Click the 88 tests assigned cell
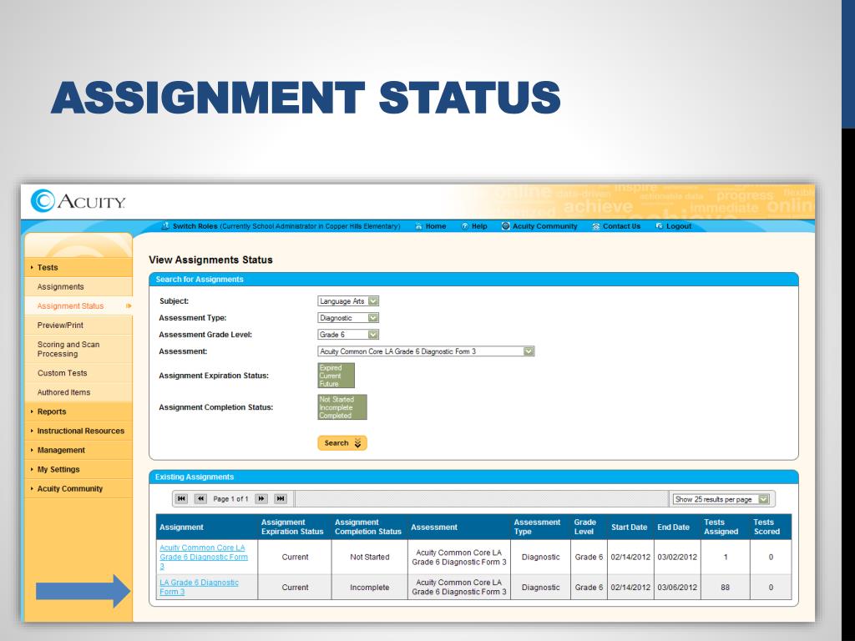This screenshot has height=641, width=855. 726,587
